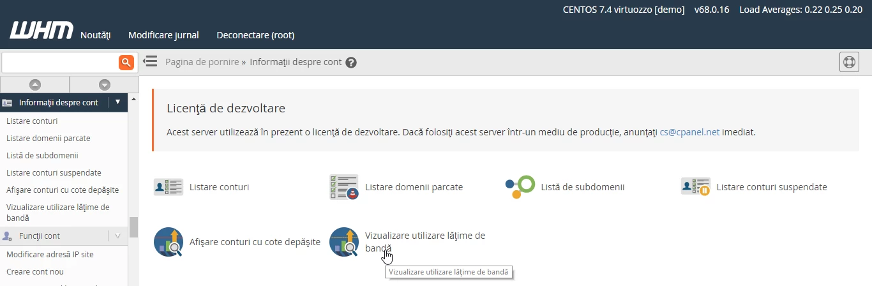
Task: Collapse all sidebar sections with up arrow
Action: pyautogui.click(x=35, y=84)
